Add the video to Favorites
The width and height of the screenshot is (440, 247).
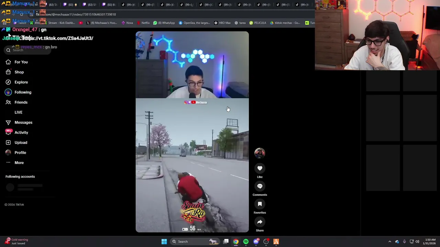pos(260,204)
